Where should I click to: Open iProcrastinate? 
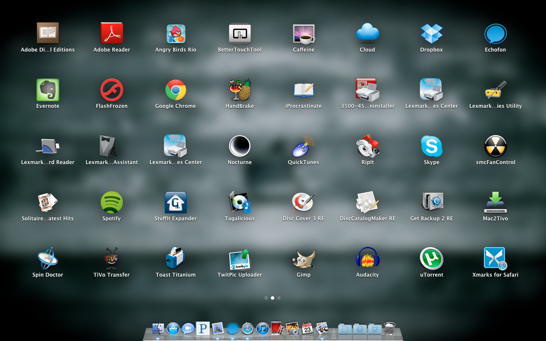pyautogui.click(x=304, y=90)
